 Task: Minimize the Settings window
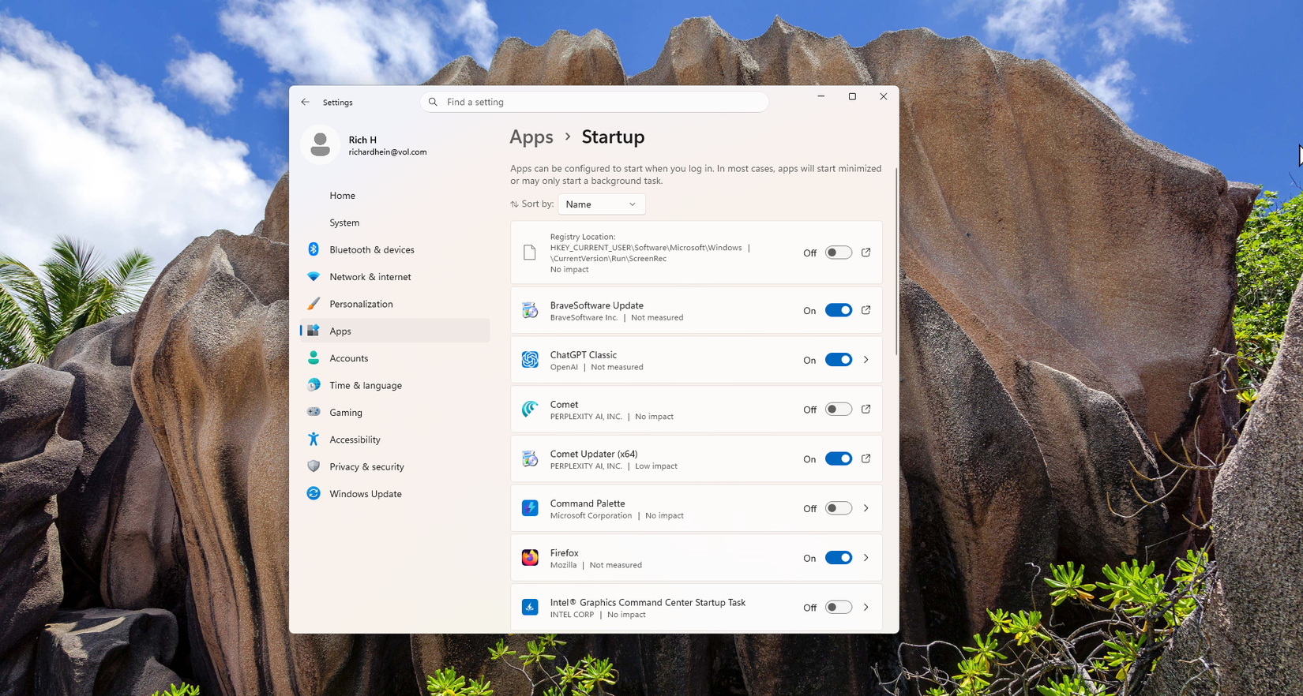tap(821, 96)
